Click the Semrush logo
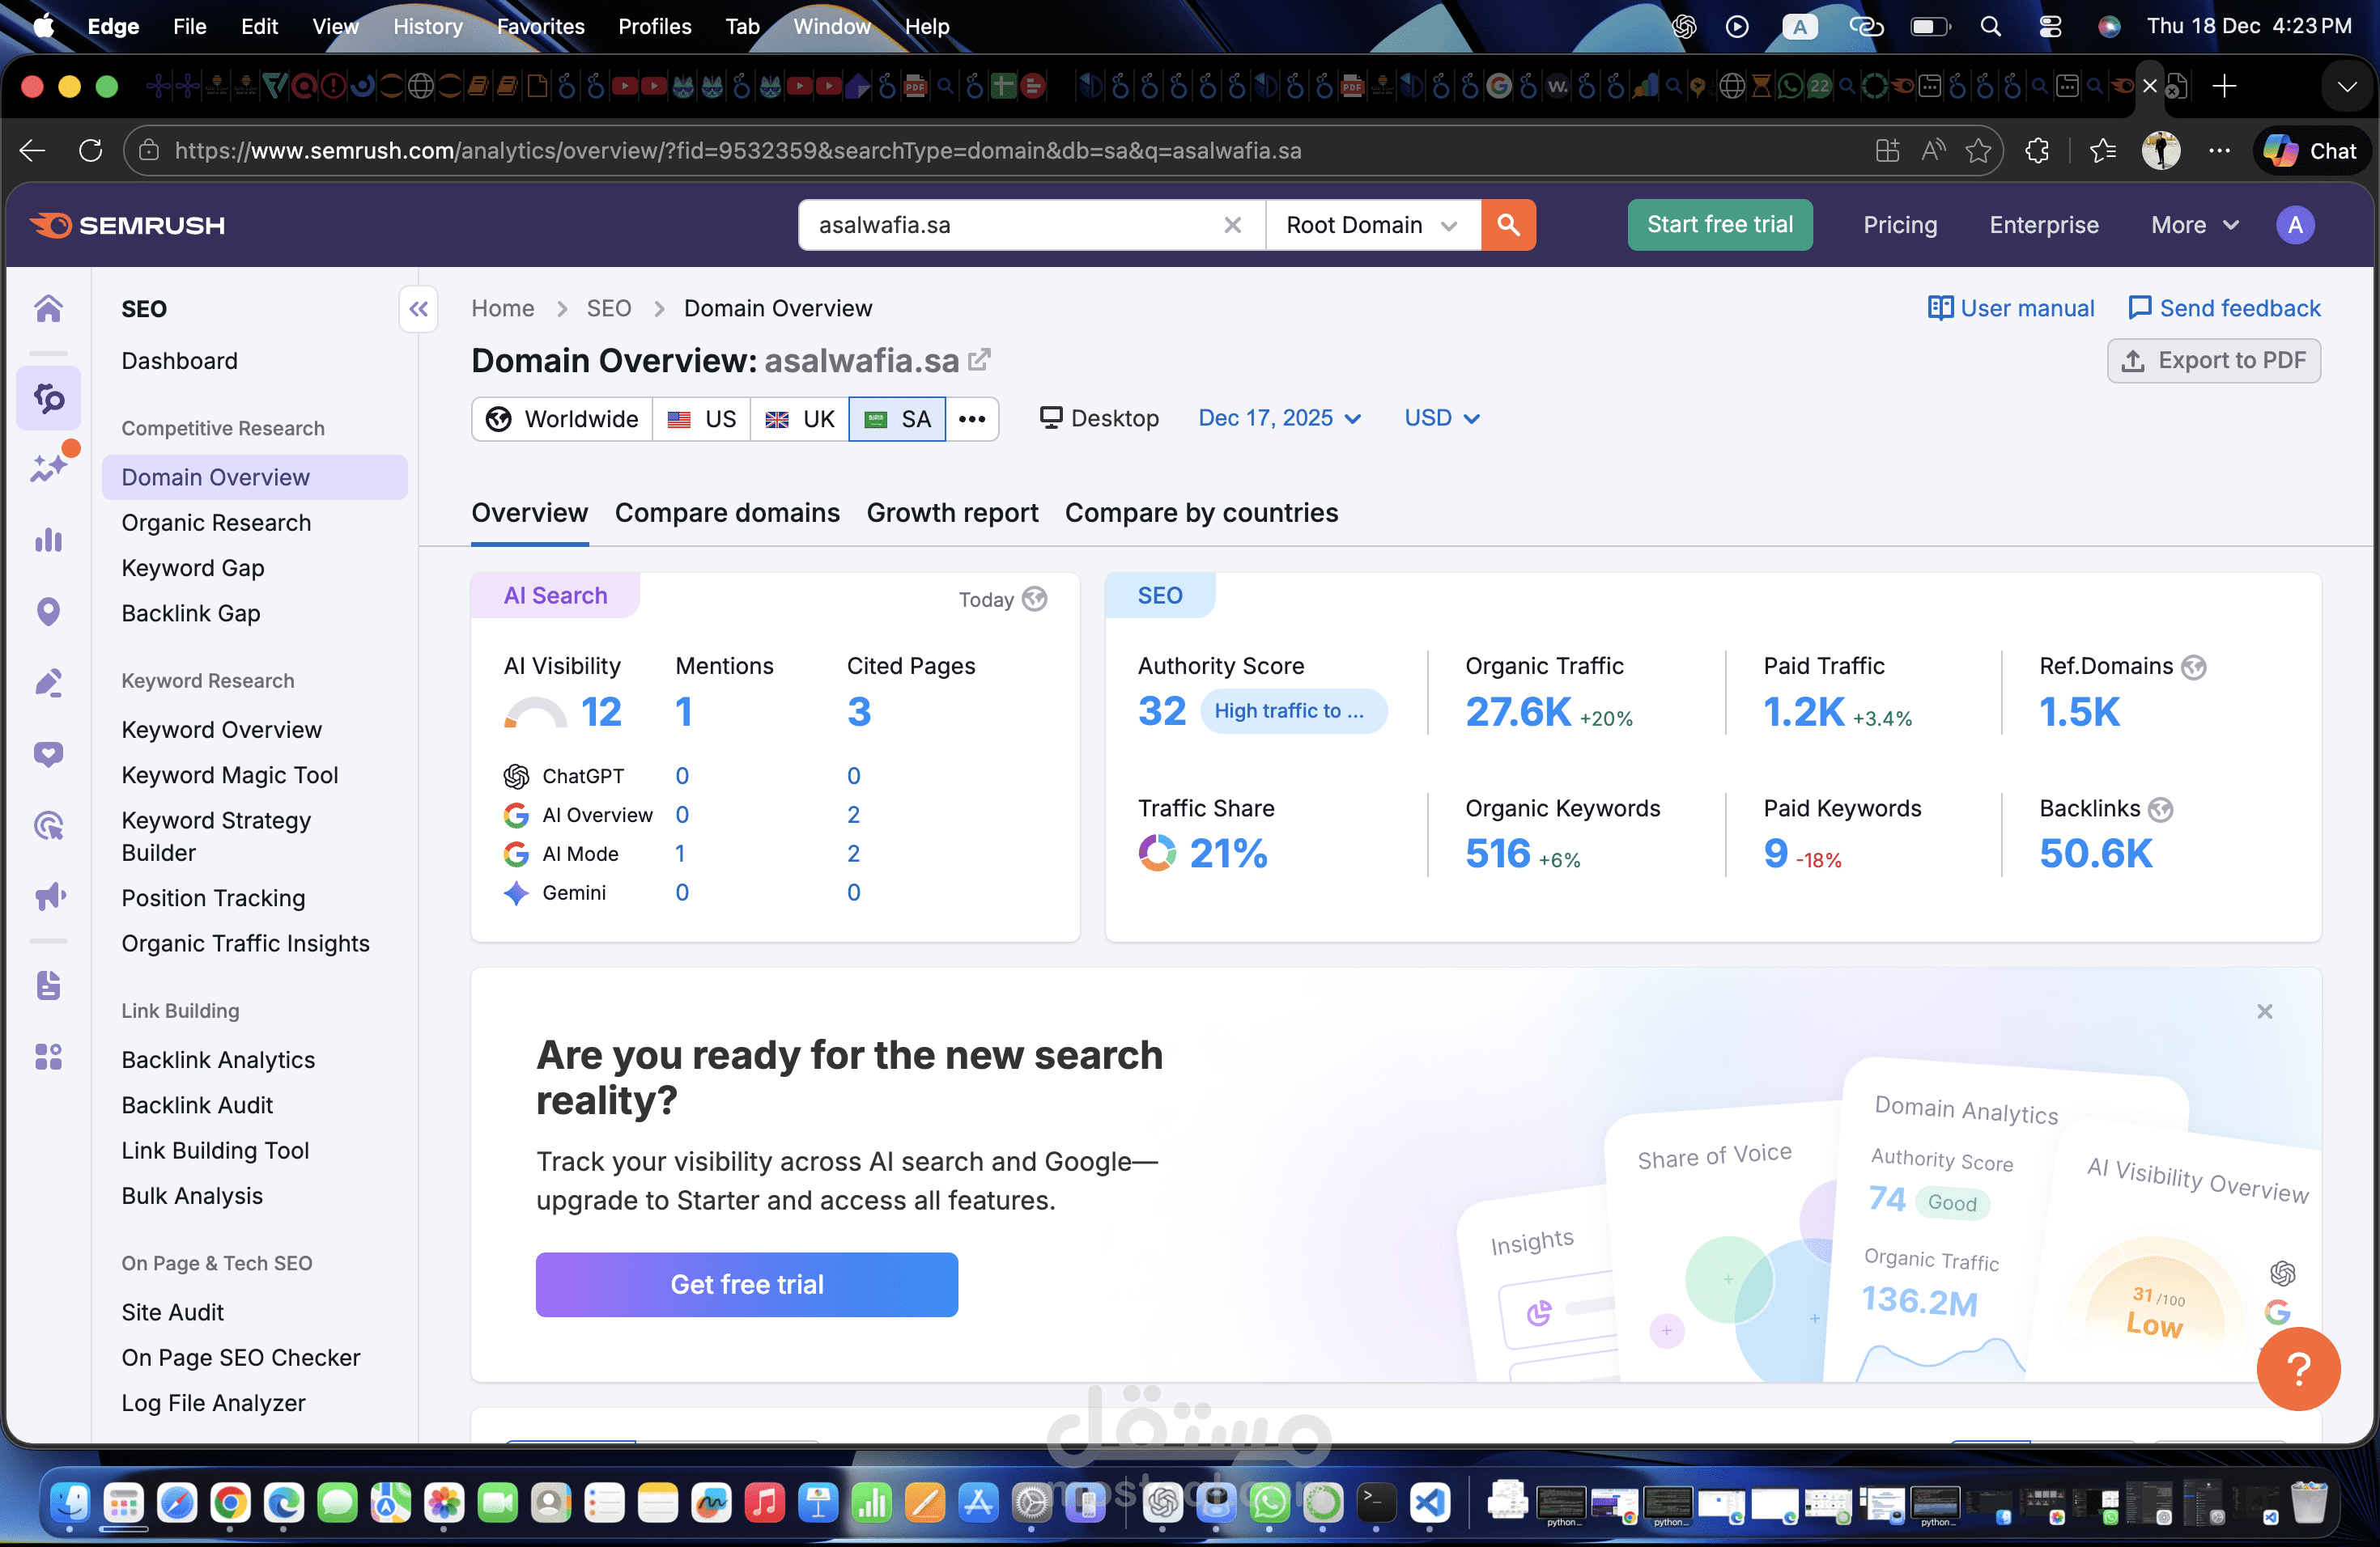The image size is (2380, 1547). click(128, 225)
